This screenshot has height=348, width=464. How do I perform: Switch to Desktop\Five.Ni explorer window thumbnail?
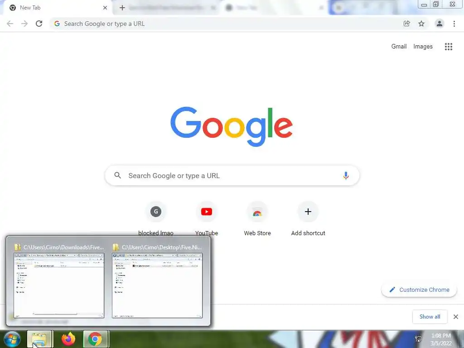click(x=157, y=282)
